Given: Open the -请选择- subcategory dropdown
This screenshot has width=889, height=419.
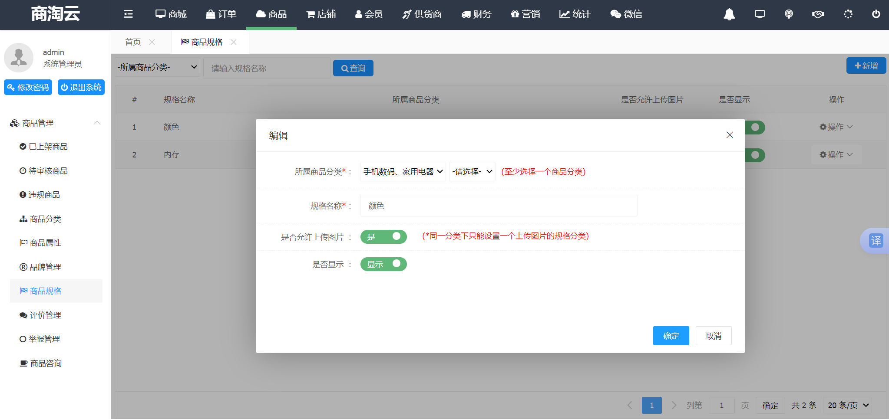Looking at the screenshot, I should (x=472, y=172).
